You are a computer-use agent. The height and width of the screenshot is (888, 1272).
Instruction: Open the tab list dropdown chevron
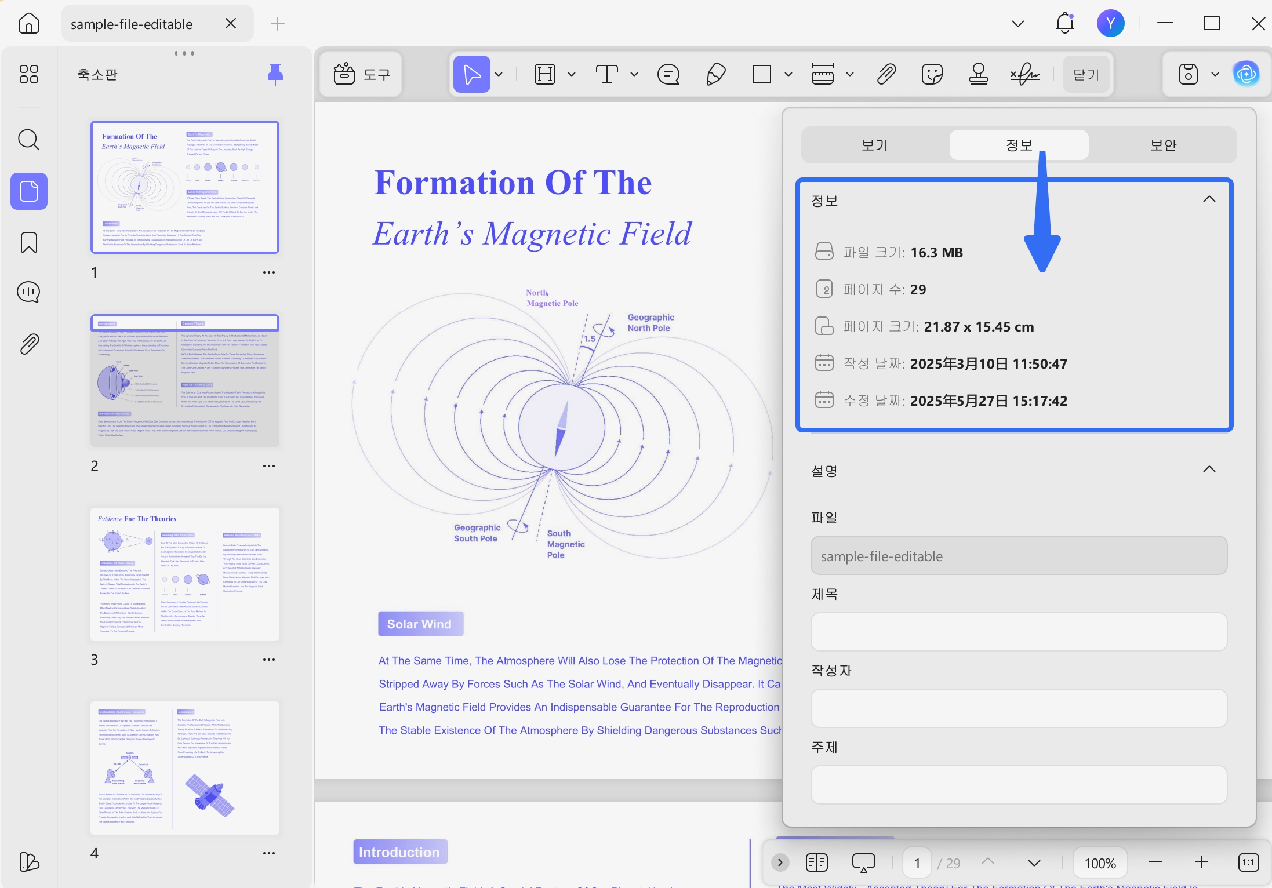coord(1018,24)
